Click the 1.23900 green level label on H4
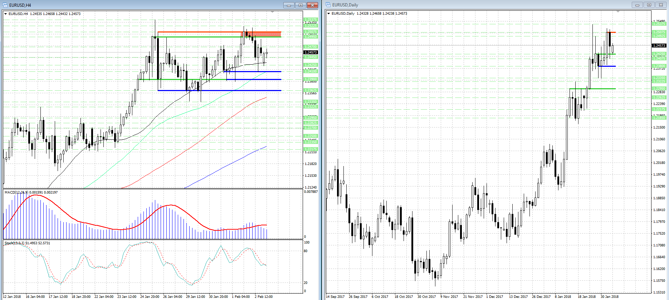The image size is (669, 300). point(311,79)
